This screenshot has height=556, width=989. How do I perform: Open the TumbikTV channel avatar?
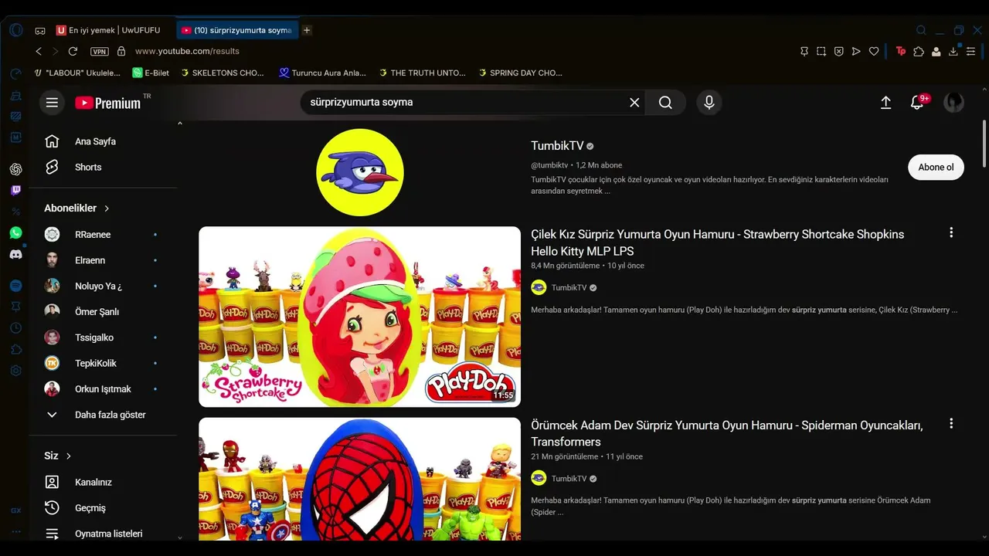click(360, 172)
